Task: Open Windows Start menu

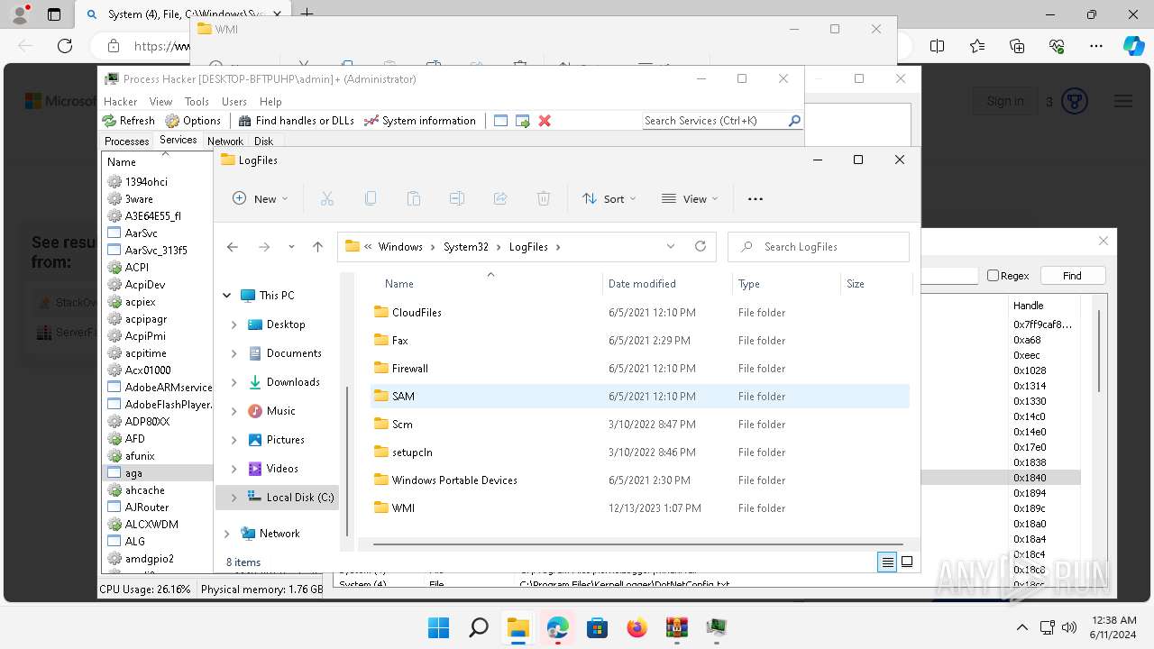Action: coord(438,627)
